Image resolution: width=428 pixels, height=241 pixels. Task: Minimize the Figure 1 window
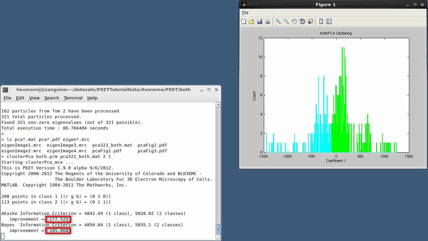click(x=408, y=5)
